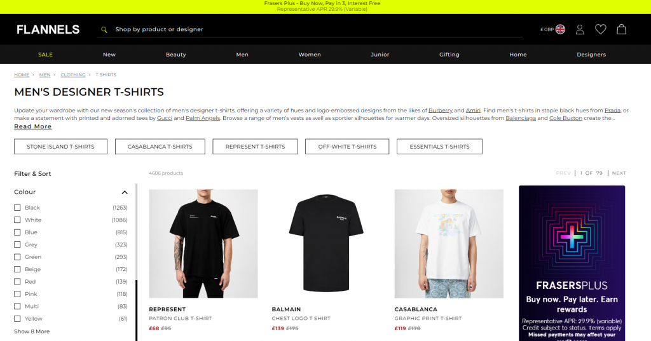
Task: Expand description with Read More
Action: click(33, 126)
